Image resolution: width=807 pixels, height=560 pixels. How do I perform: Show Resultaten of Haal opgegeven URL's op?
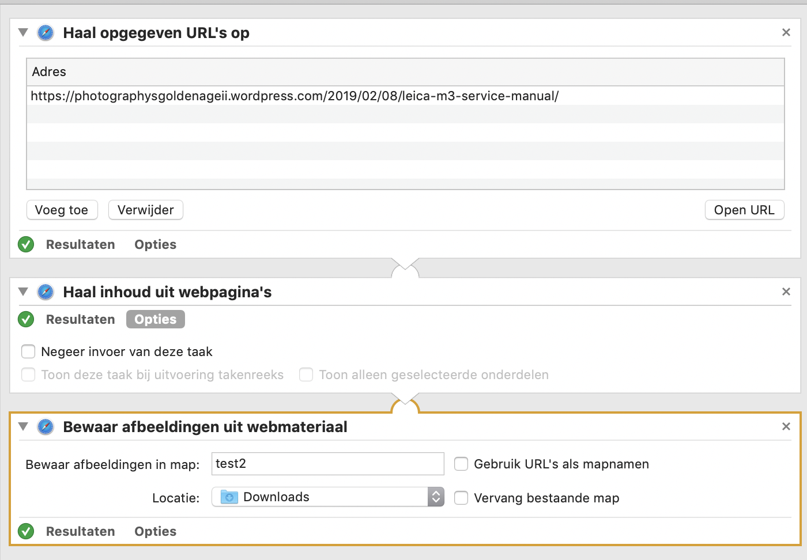pyautogui.click(x=80, y=244)
